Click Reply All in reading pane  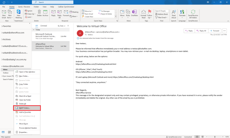(201, 31)
